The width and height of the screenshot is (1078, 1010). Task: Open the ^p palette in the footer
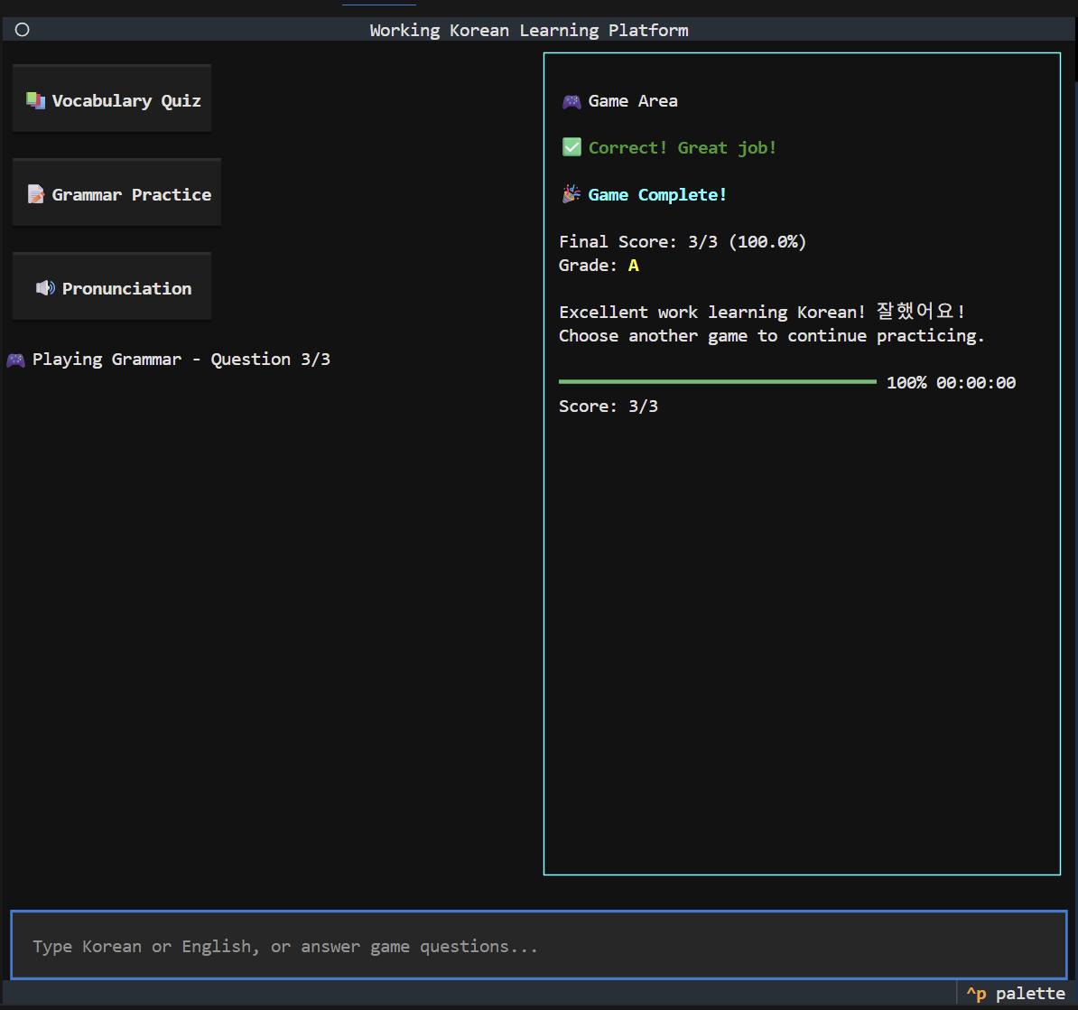coord(1015,994)
